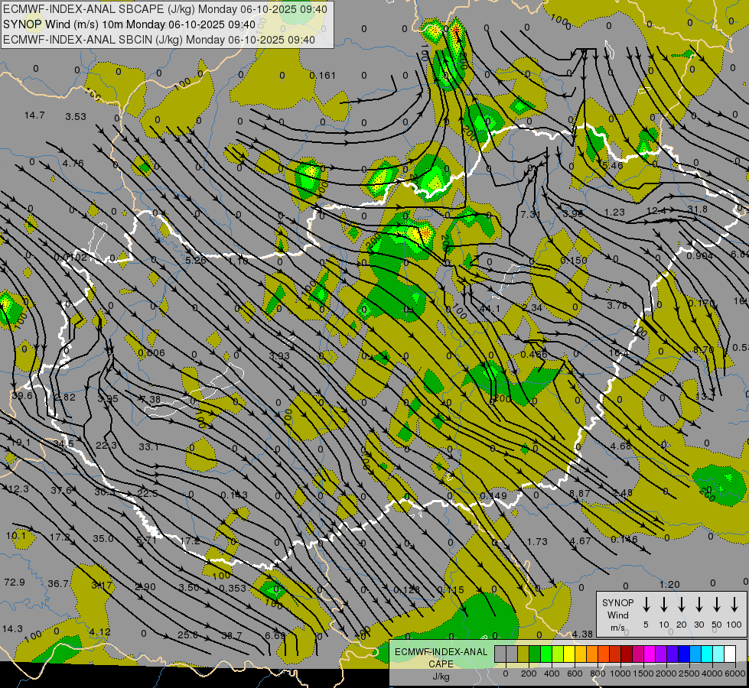The image size is (749, 688).
Task: Click the map value 14.7
Action: pos(34,115)
